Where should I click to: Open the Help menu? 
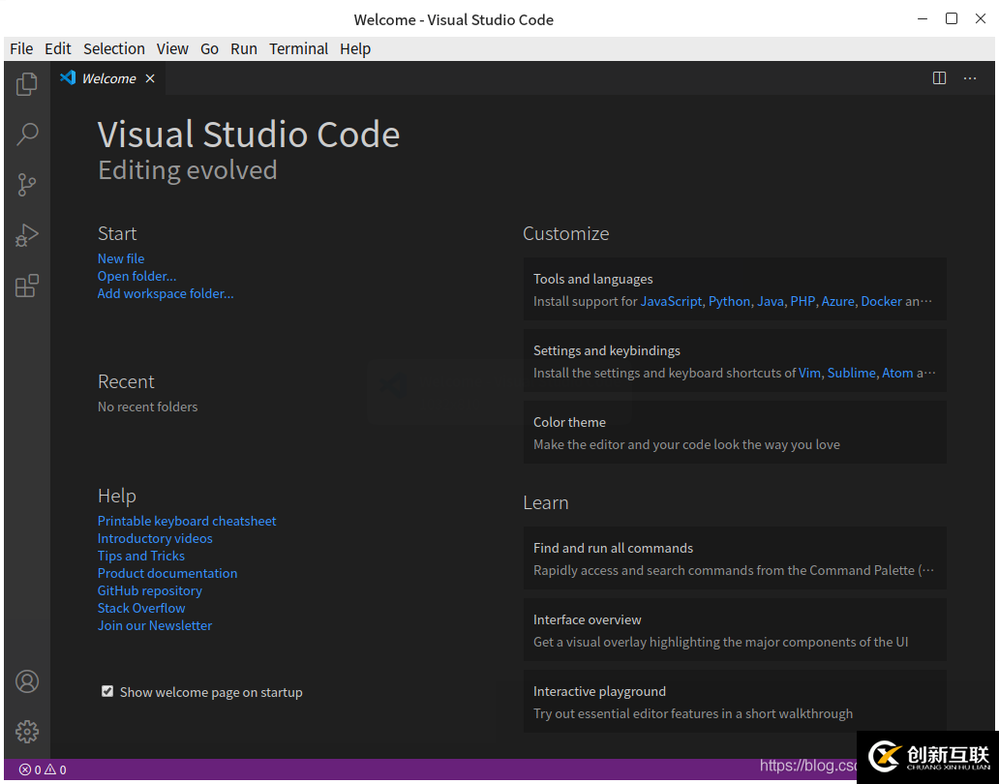[x=355, y=49]
